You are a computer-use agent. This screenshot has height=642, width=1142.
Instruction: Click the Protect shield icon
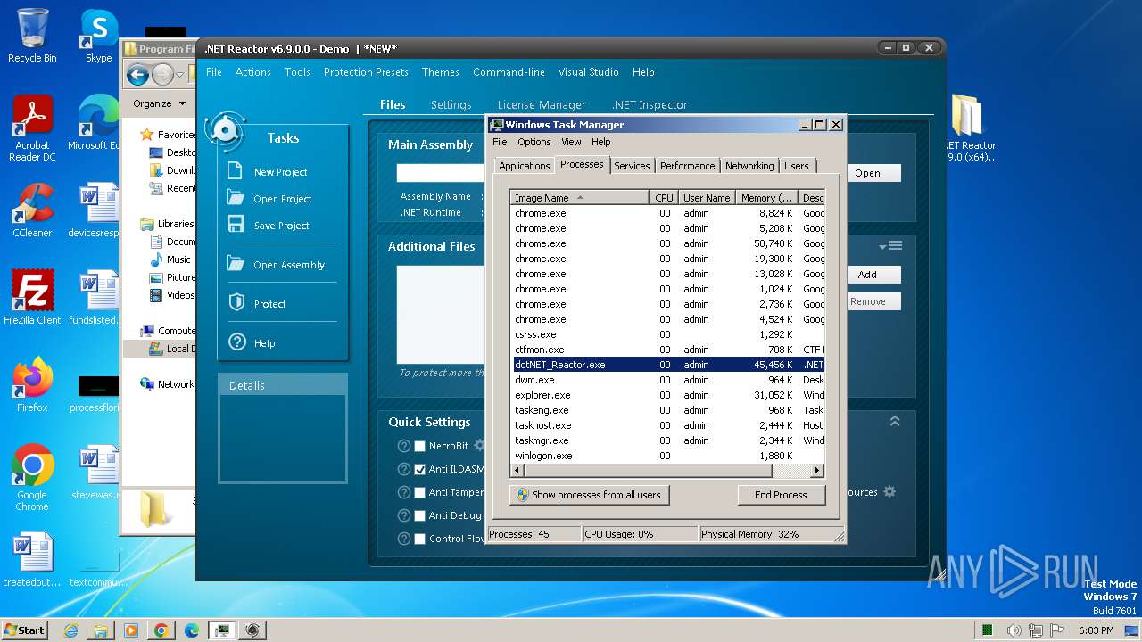point(236,303)
